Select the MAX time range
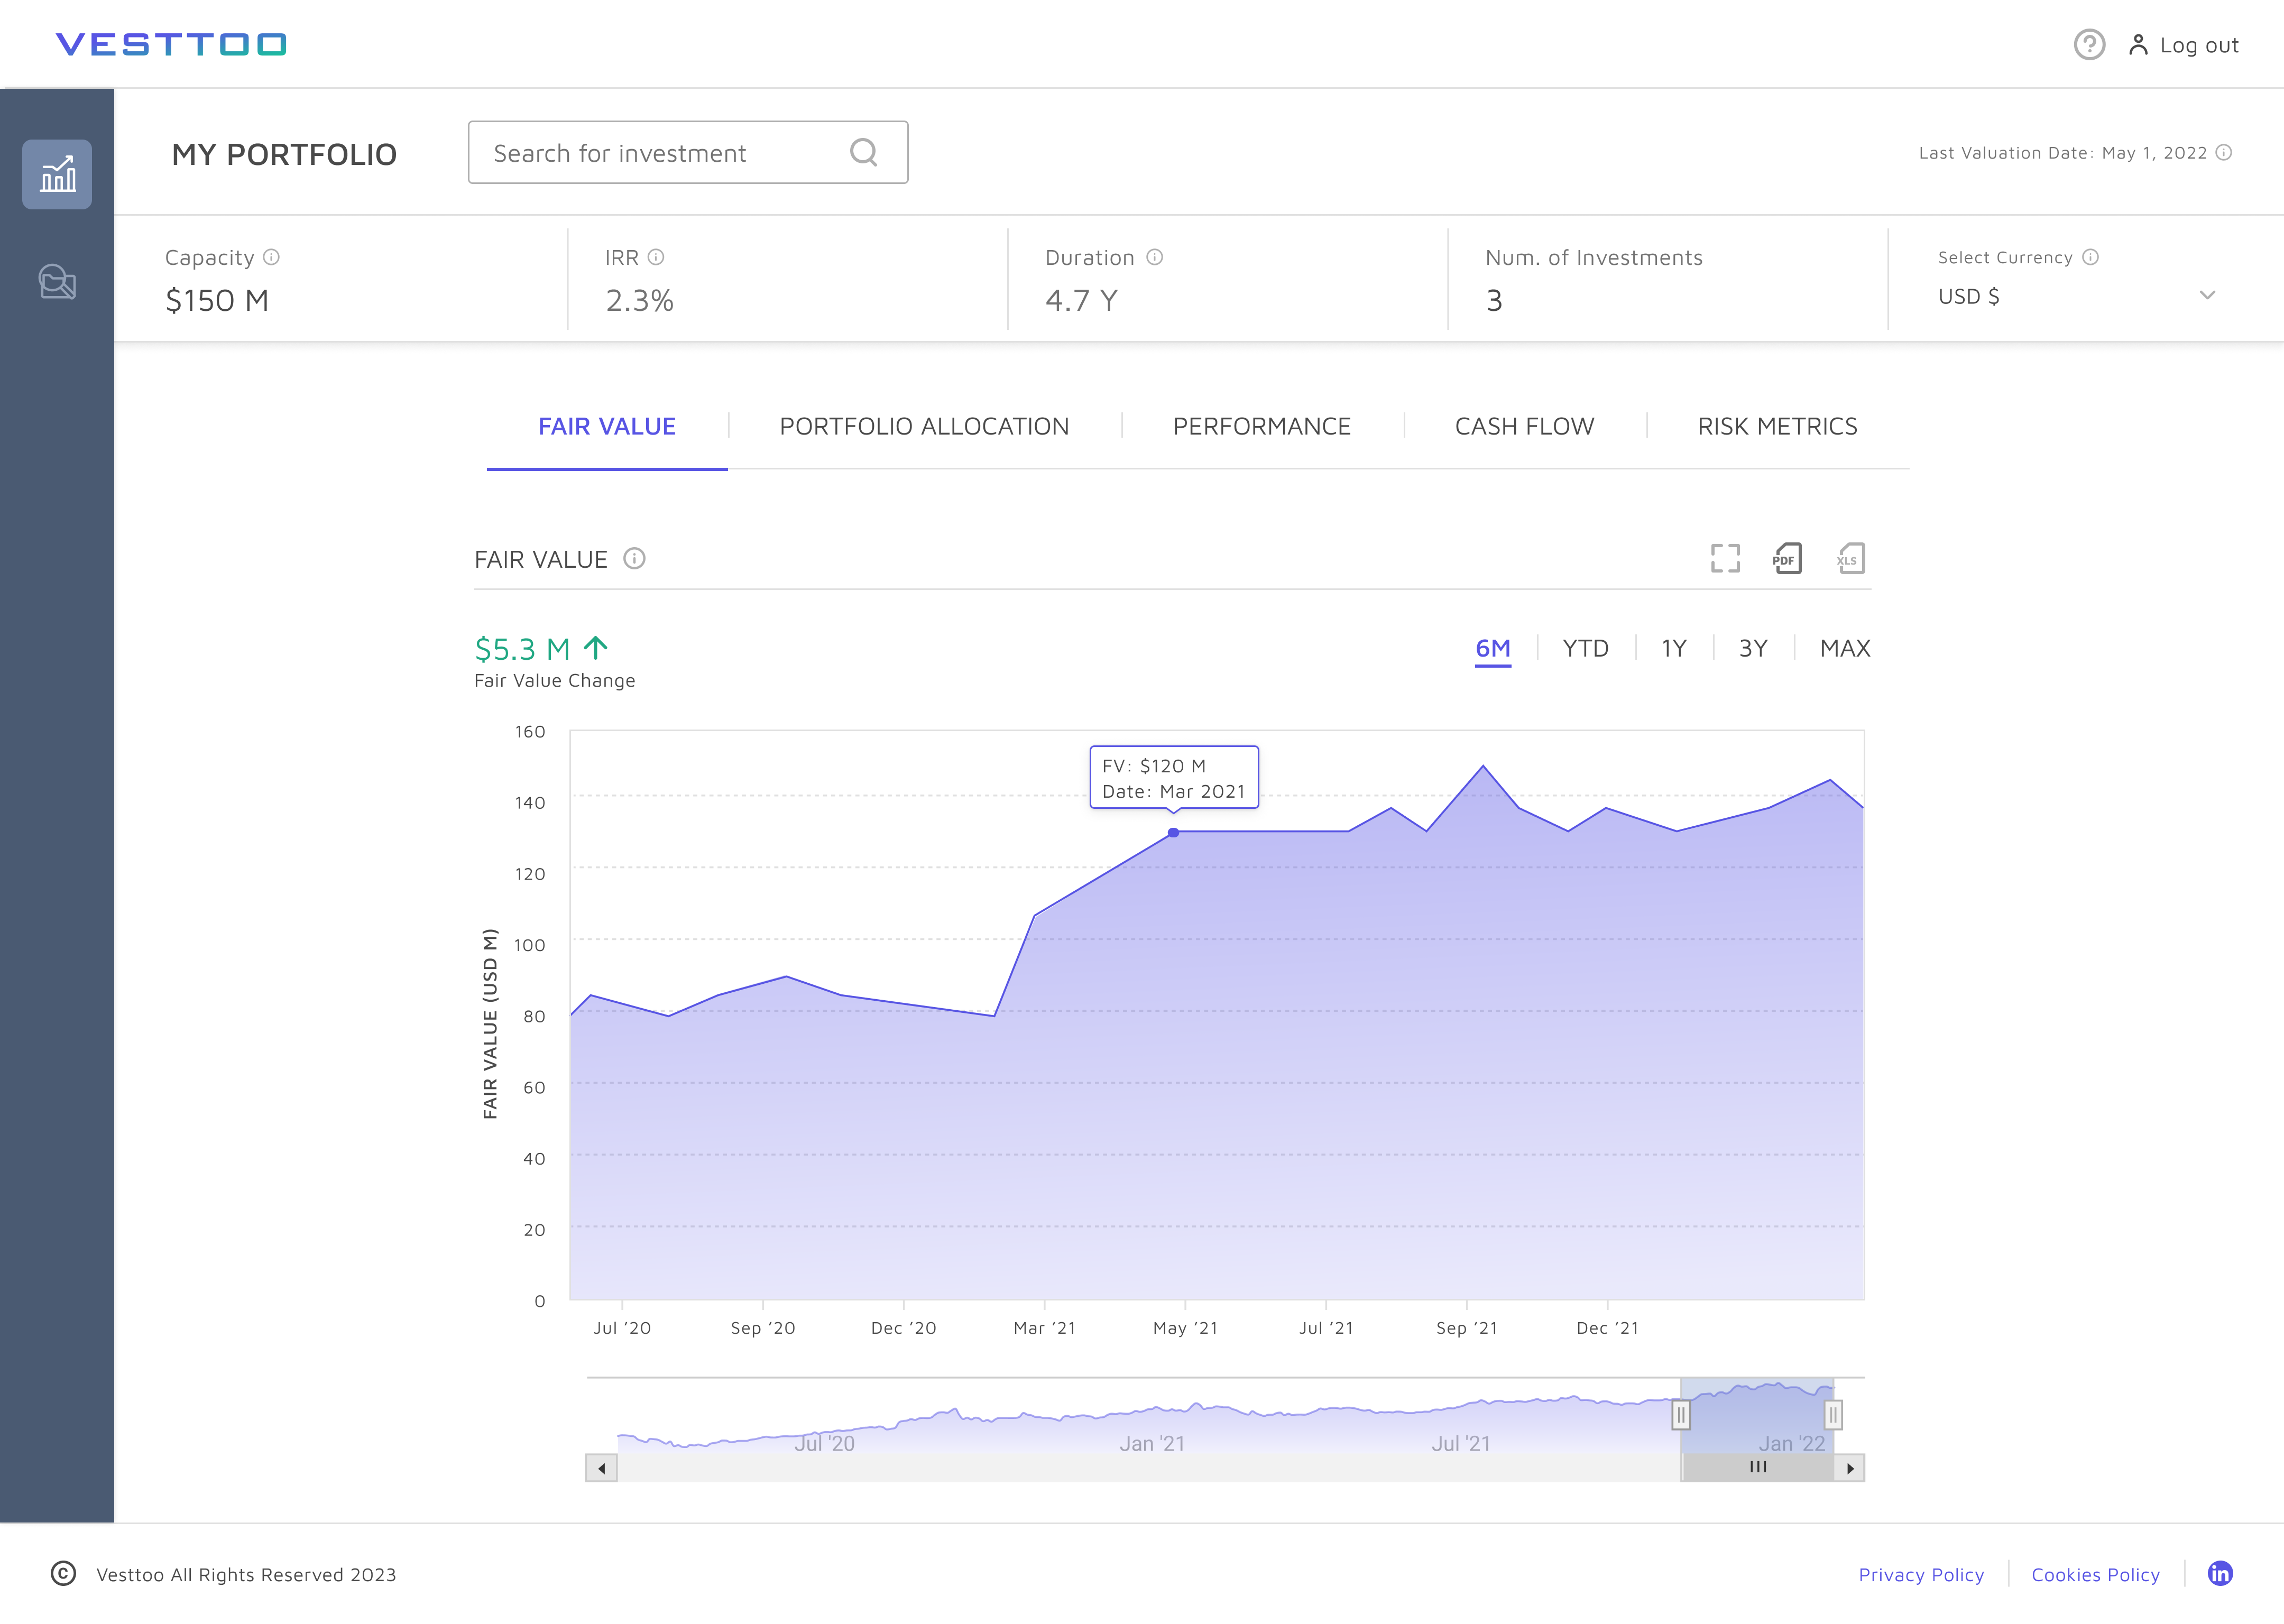This screenshot has height=1624, width=2284. coord(1845,648)
